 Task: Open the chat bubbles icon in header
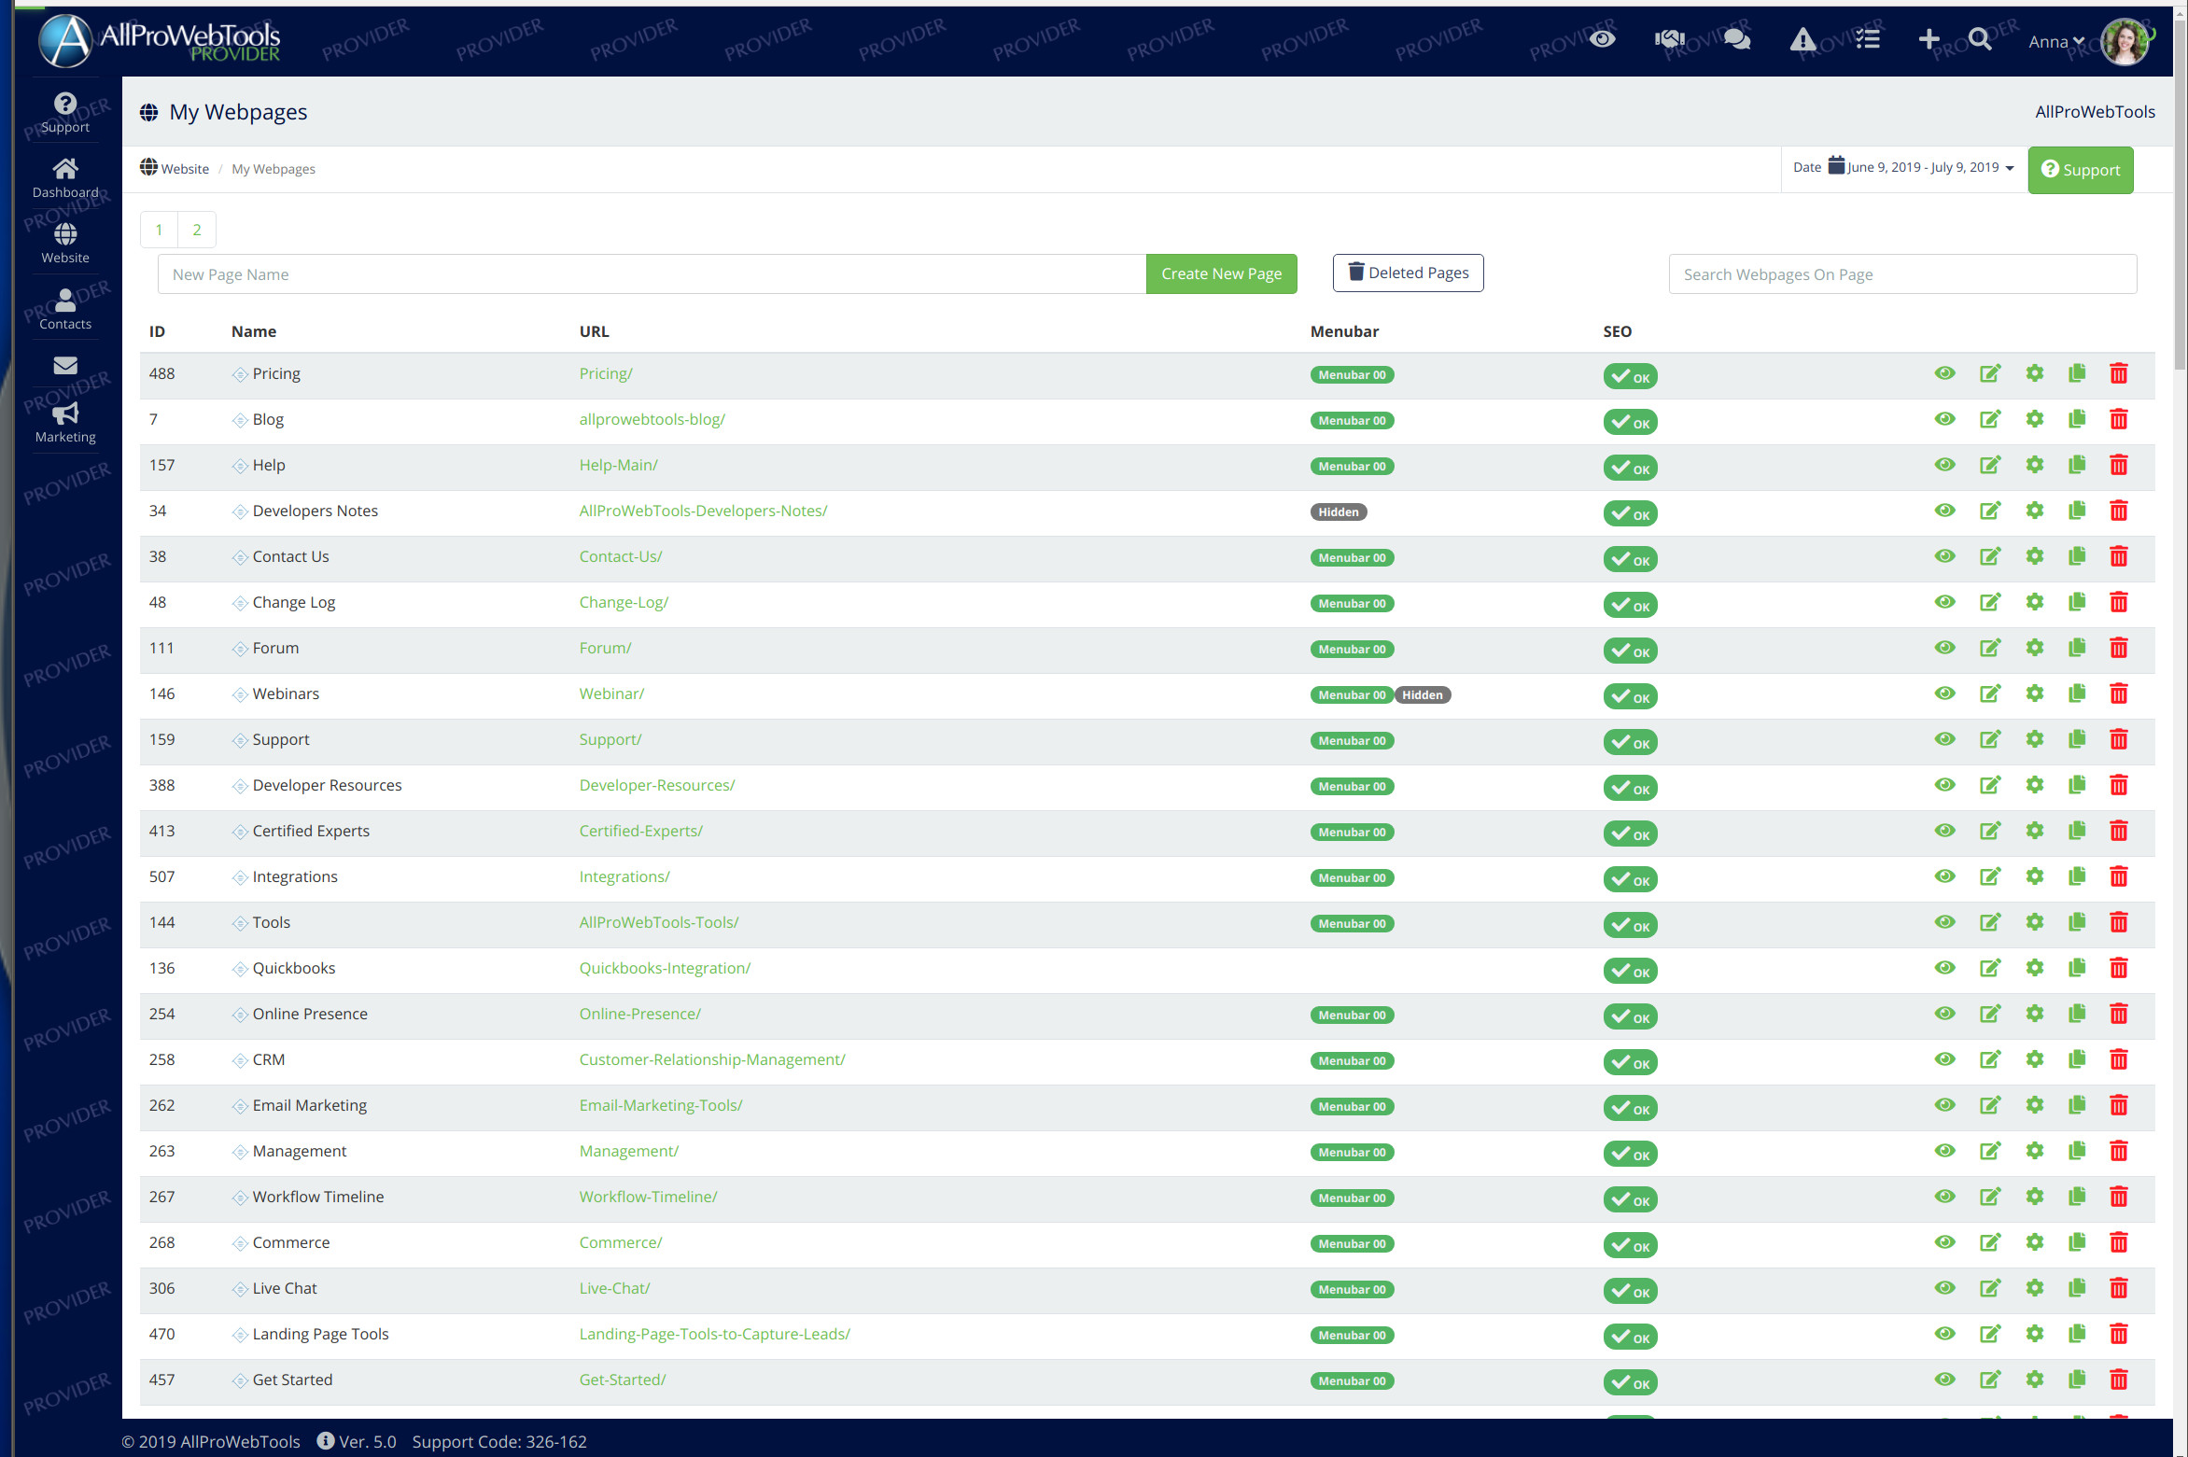pos(1737,39)
